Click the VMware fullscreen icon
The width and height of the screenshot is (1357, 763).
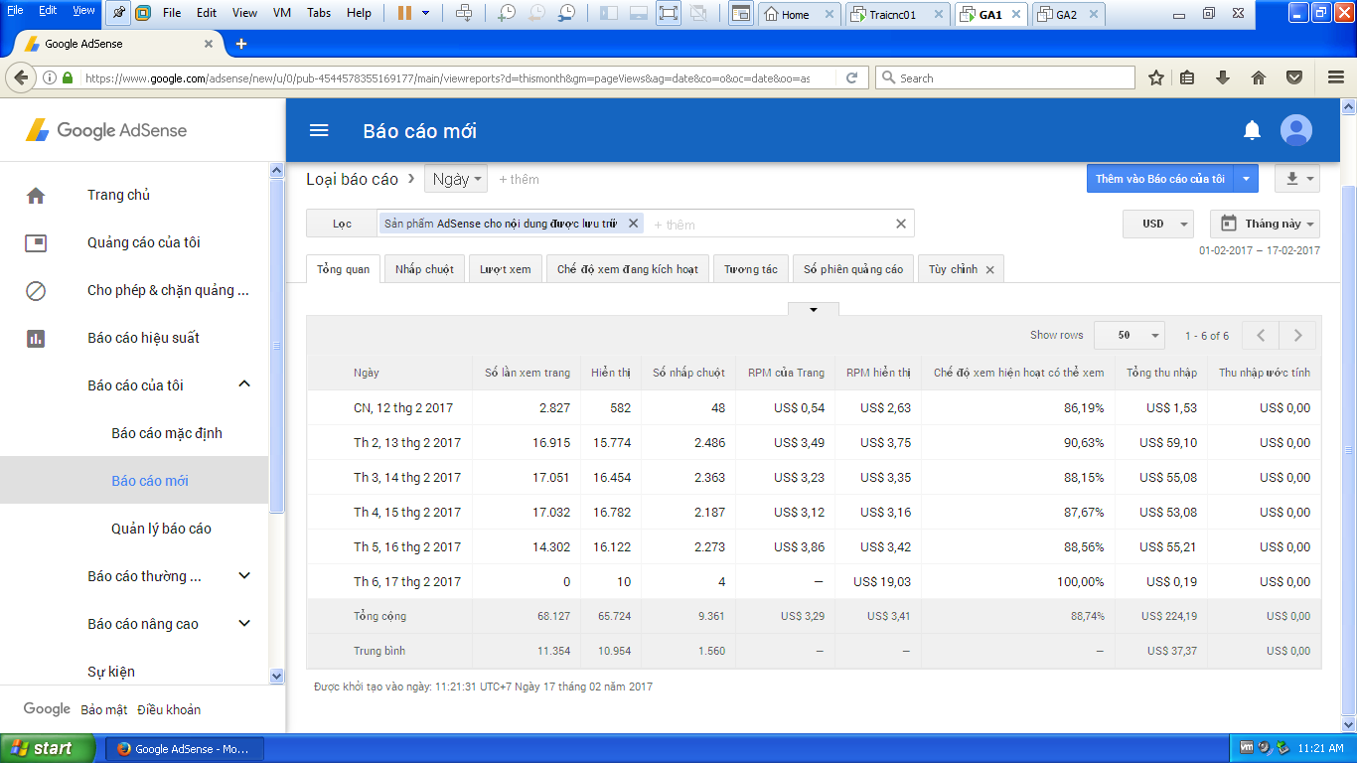(x=668, y=14)
